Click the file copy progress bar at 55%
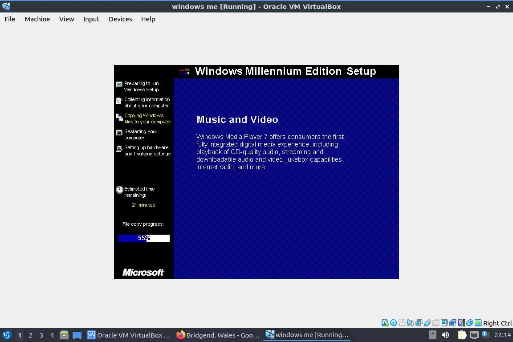The image size is (513, 342). click(144, 238)
